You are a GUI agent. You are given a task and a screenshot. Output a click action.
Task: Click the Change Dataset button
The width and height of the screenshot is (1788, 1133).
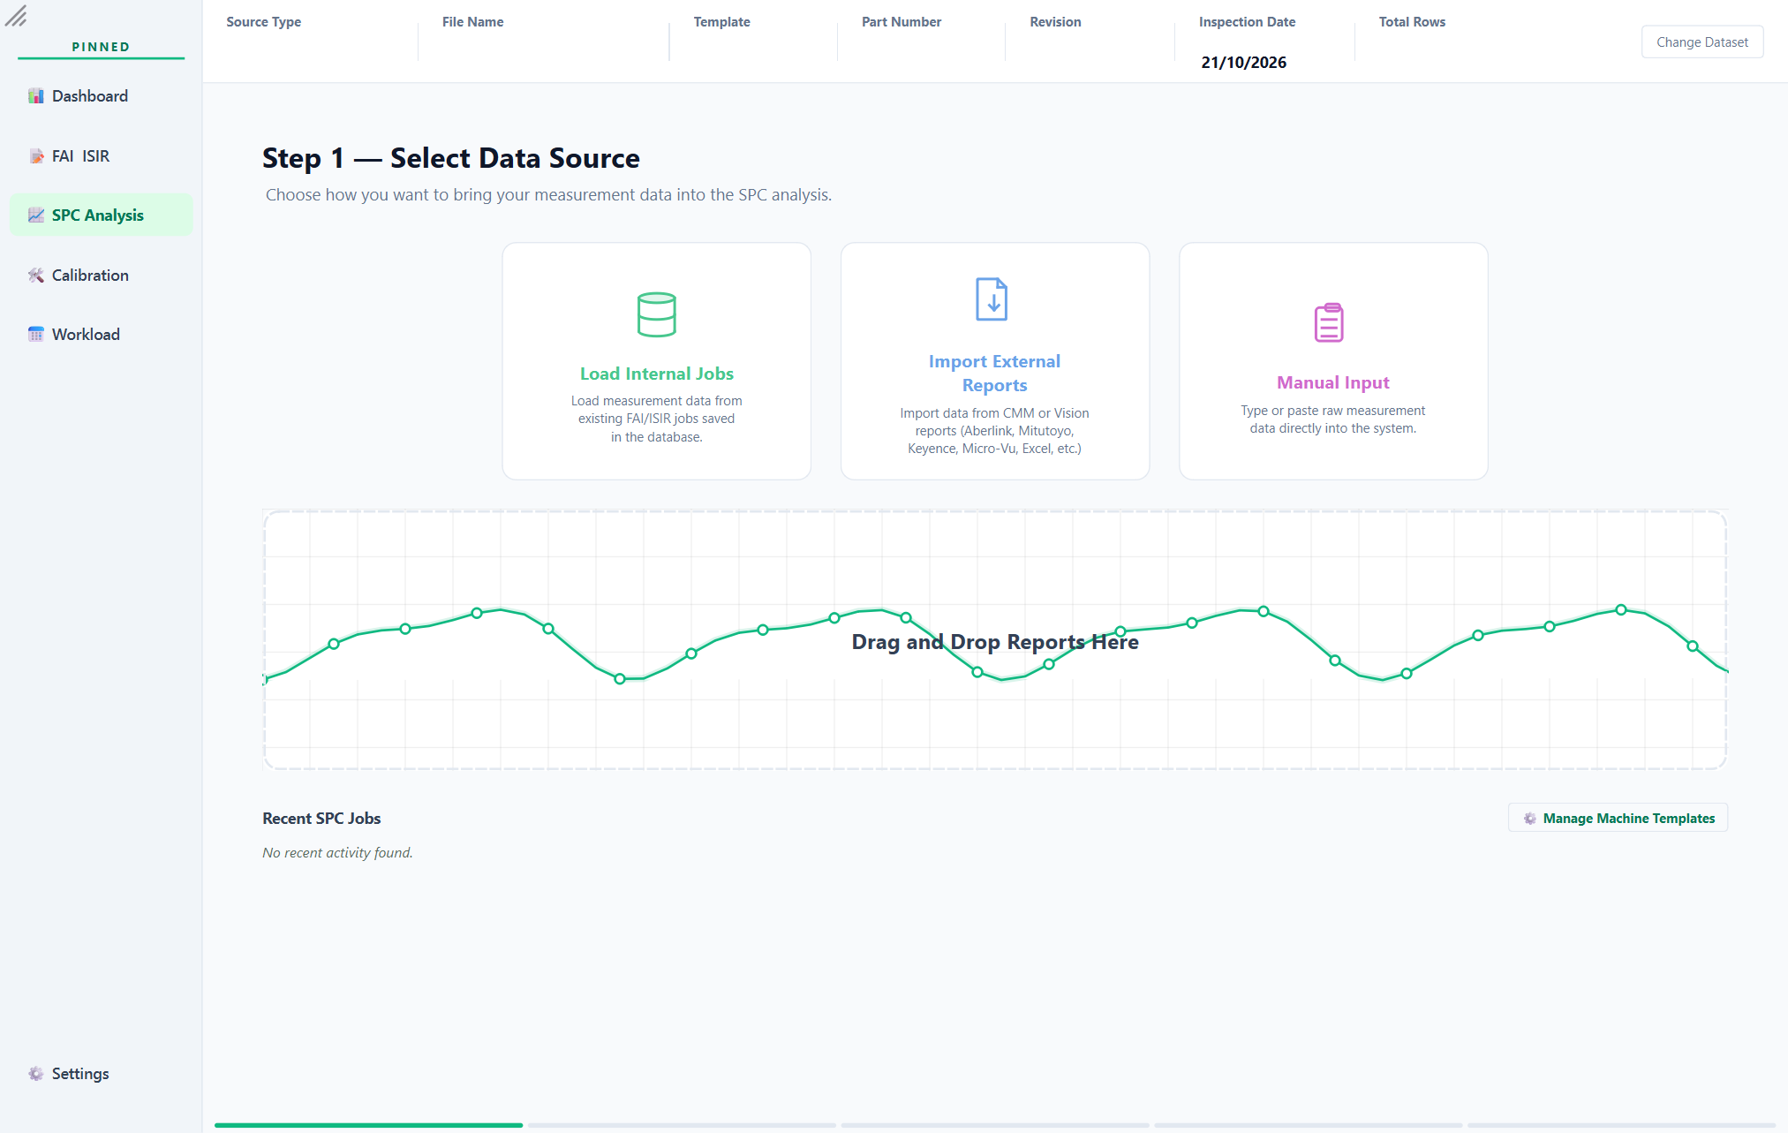point(1701,42)
